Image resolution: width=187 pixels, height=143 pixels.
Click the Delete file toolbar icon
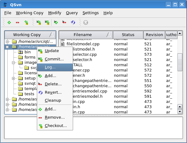click(64, 22)
